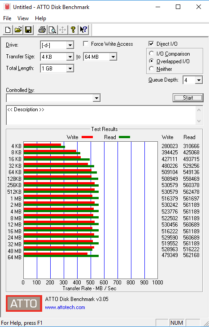
Task: Click the 2 MB write value 530242
Action: (170, 205)
